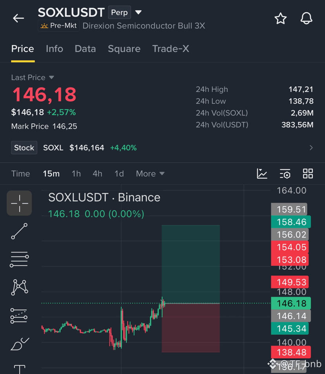
Task: Open the Trade-X tab
Action: pos(171,49)
